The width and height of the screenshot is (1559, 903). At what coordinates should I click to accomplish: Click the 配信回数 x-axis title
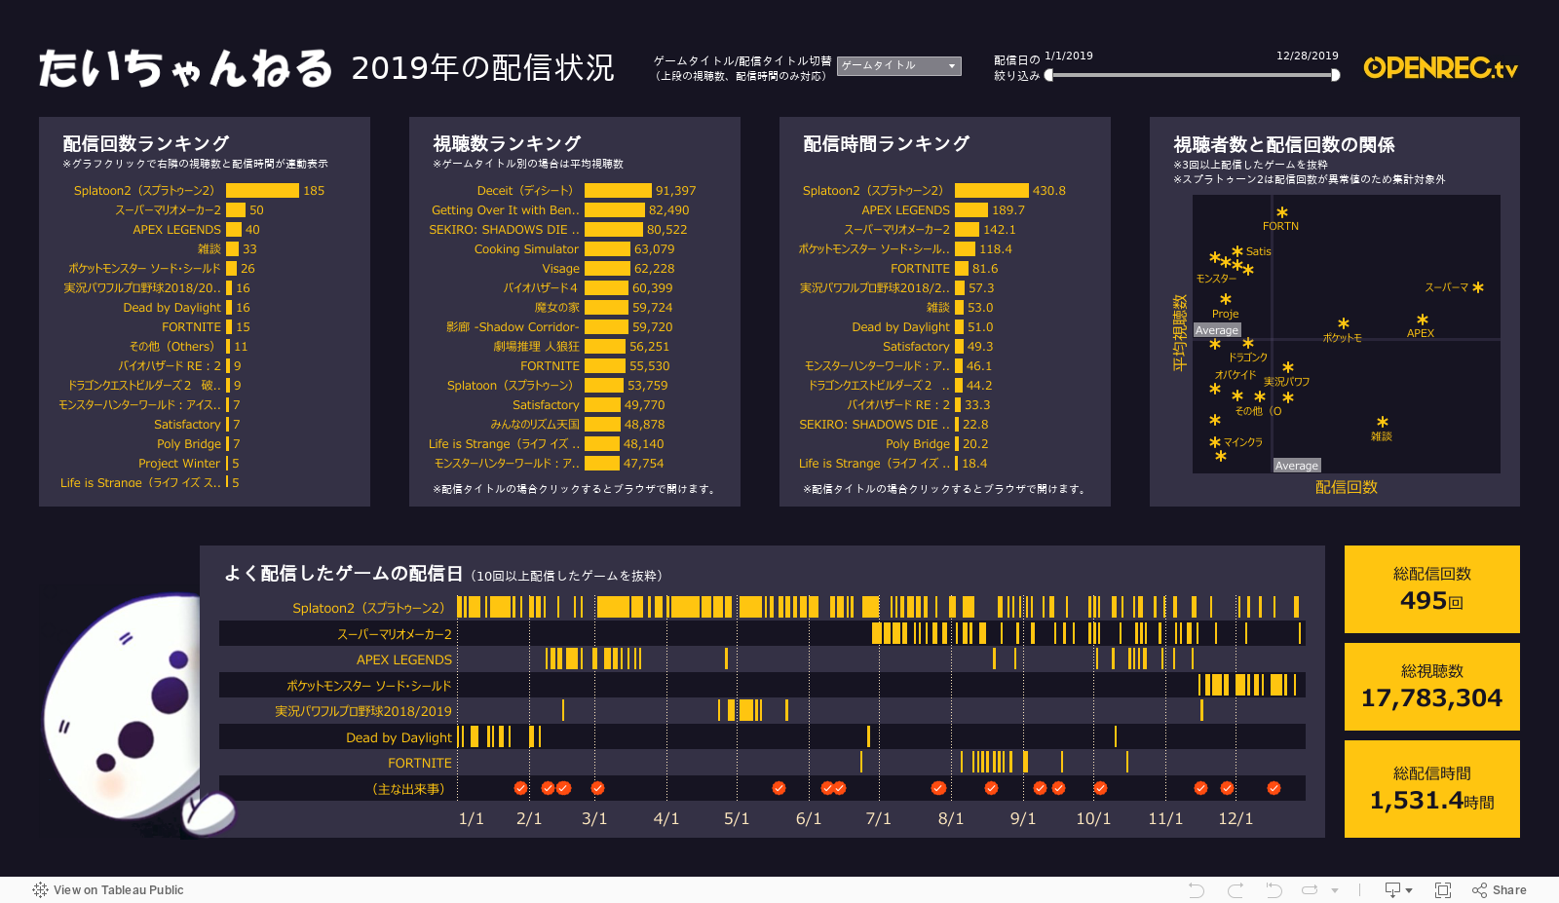(1347, 487)
